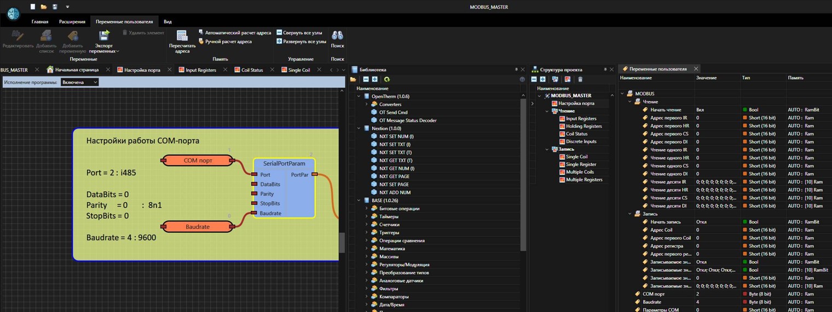
Task: Click the help icon in Библиотека toolbar
Action: click(x=522, y=79)
